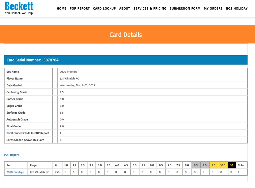Click the Autograph Grade value 0.0
Viewport: 255px width, 188px height.
point(62,119)
